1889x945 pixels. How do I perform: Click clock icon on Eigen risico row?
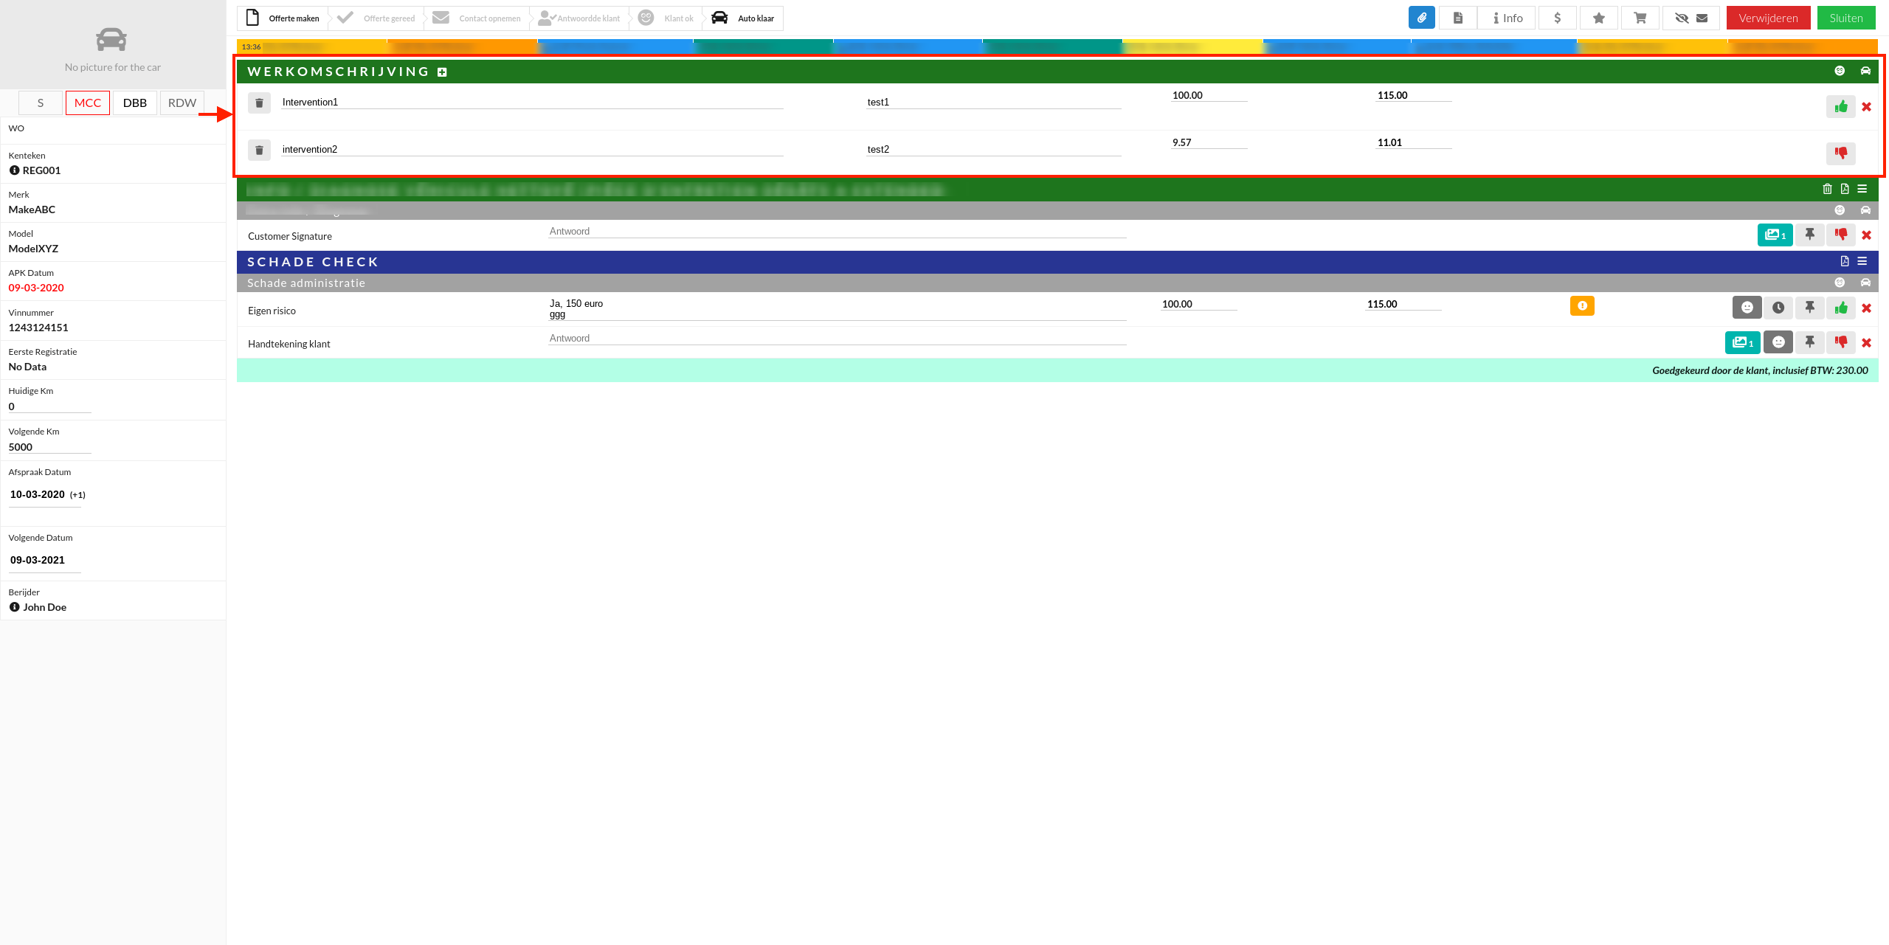1778,308
